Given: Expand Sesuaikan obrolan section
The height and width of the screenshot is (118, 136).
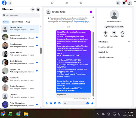Looking at the screenshot, I should coord(114,47).
